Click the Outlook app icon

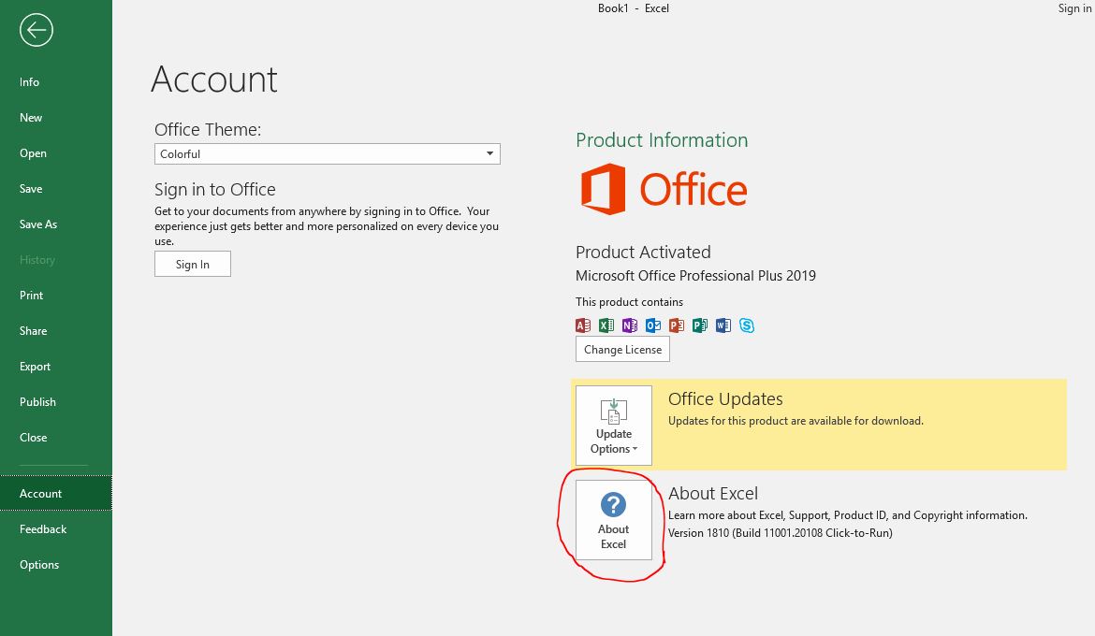(x=653, y=325)
